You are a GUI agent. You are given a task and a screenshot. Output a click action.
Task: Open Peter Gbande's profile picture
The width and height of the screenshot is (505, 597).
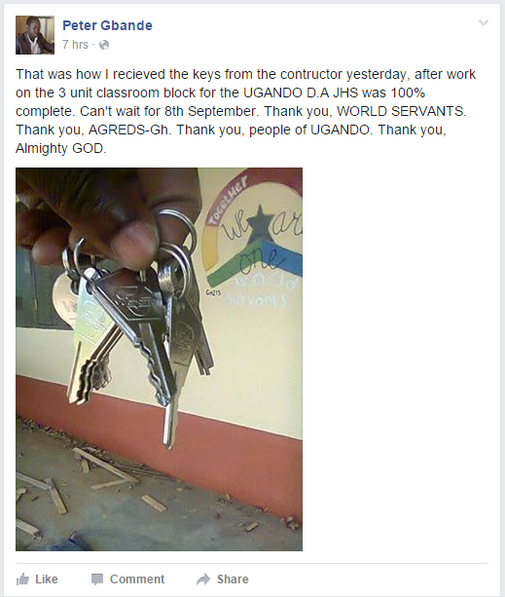[x=35, y=35]
